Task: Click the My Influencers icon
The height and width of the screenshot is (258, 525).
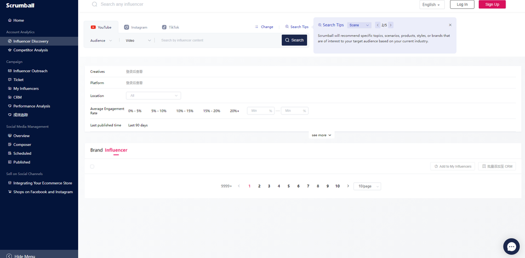Action: [x=9, y=89]
